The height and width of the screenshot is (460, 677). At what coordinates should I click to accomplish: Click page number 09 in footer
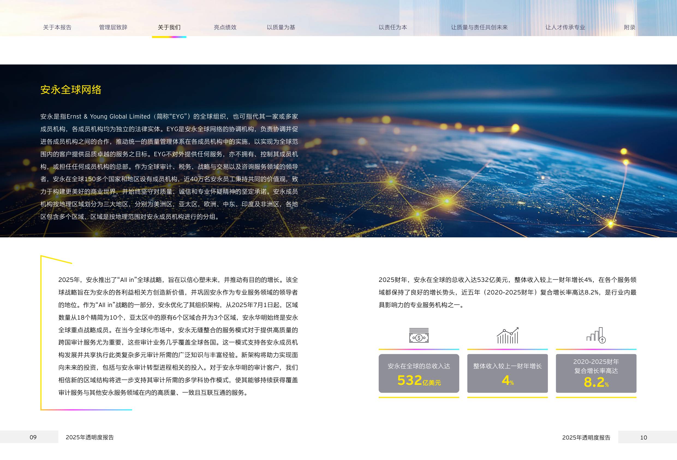coord(33,437)
